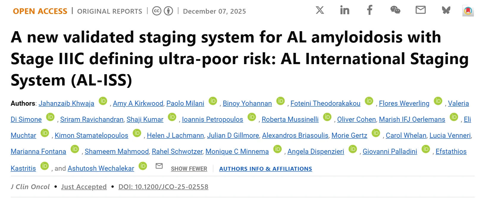Screen dimensions: 484x198
Task: Share the article on LinkedIn
Action: coord(345,10)
